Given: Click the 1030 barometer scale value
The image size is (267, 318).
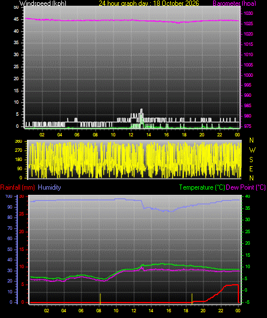Looking at the screenshot, I should tap(248, 13).
